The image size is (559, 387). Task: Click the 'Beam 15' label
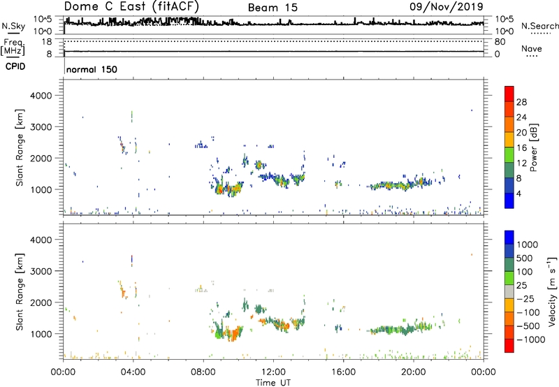coord(273,8)
